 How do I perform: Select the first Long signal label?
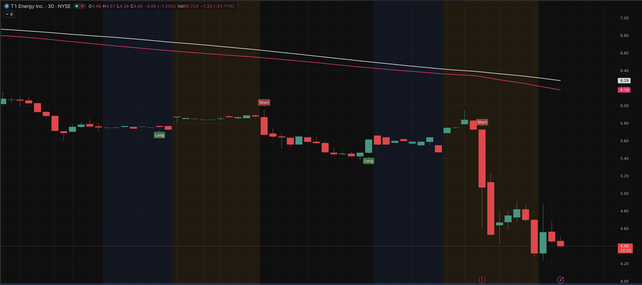coord(159,135)
